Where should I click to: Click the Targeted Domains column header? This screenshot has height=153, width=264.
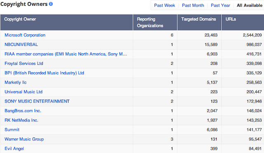(199, 22)
